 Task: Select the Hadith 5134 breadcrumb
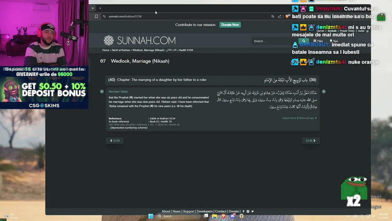(186, 50)
